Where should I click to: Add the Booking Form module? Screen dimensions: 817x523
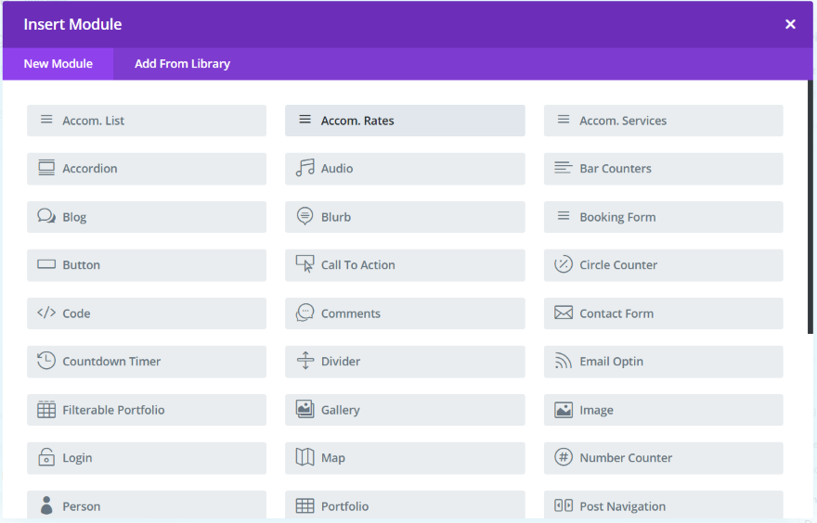click(663, 217)
